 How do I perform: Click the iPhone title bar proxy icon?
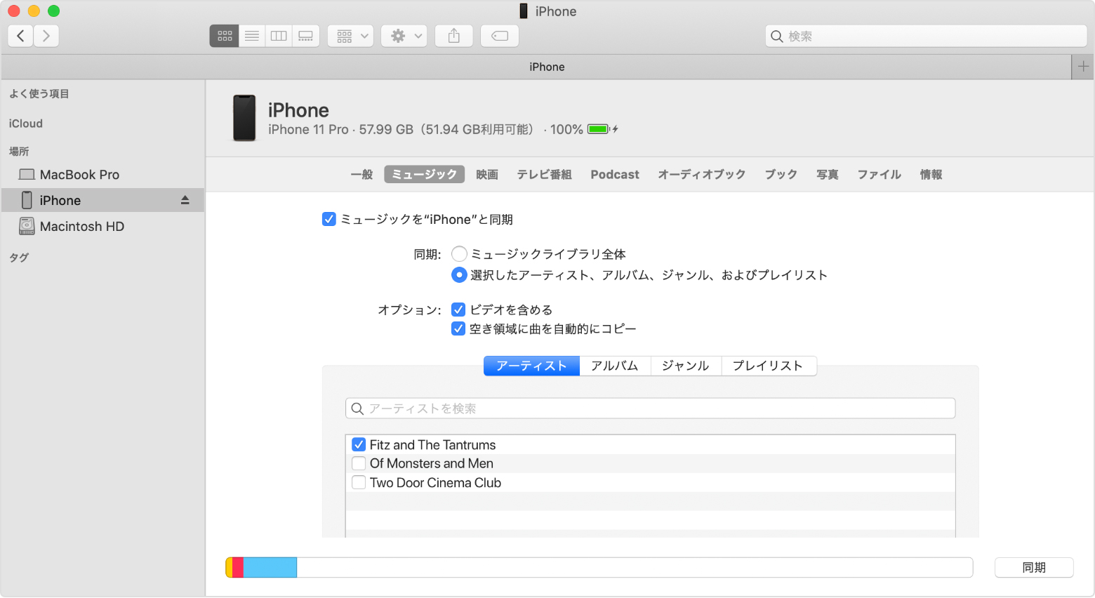pyautogui.click(x=524, y=11)
